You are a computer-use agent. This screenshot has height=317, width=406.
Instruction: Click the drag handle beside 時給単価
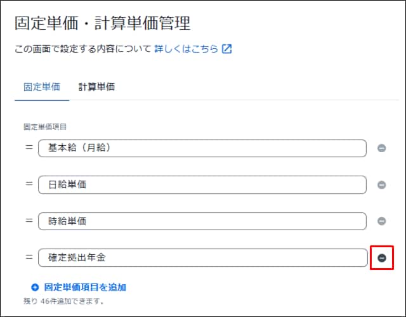click(x=29, y=221)
